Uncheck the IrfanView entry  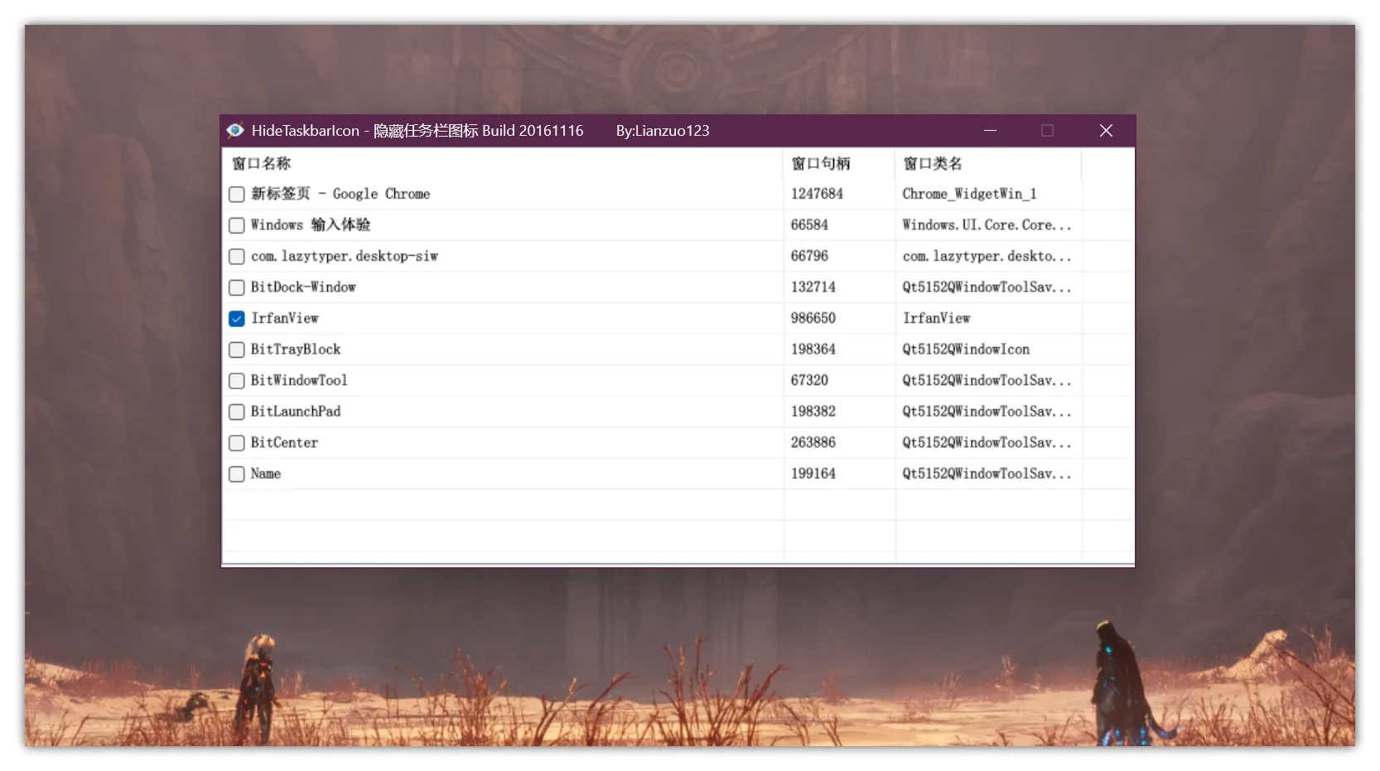tap(236, 318)
